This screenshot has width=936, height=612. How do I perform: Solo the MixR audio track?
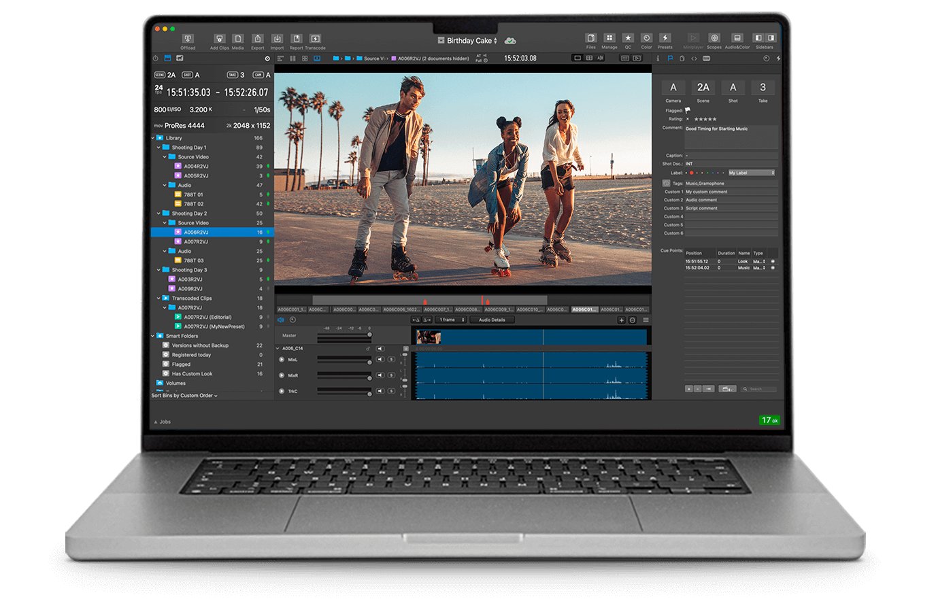391,375
